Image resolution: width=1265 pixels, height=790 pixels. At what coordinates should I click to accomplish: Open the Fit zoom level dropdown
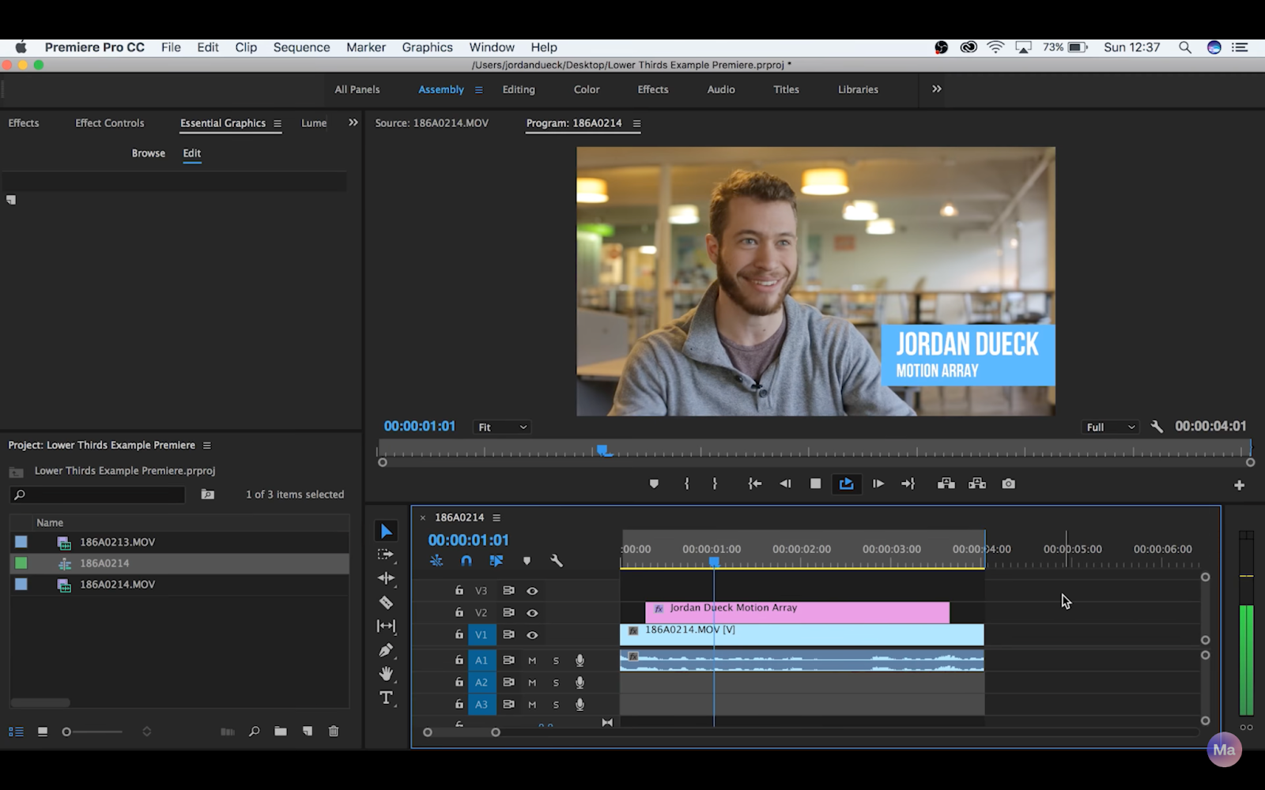pyautogui.click(x=501, y=427)
